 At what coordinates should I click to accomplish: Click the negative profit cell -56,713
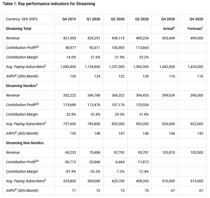pos(69,162)
